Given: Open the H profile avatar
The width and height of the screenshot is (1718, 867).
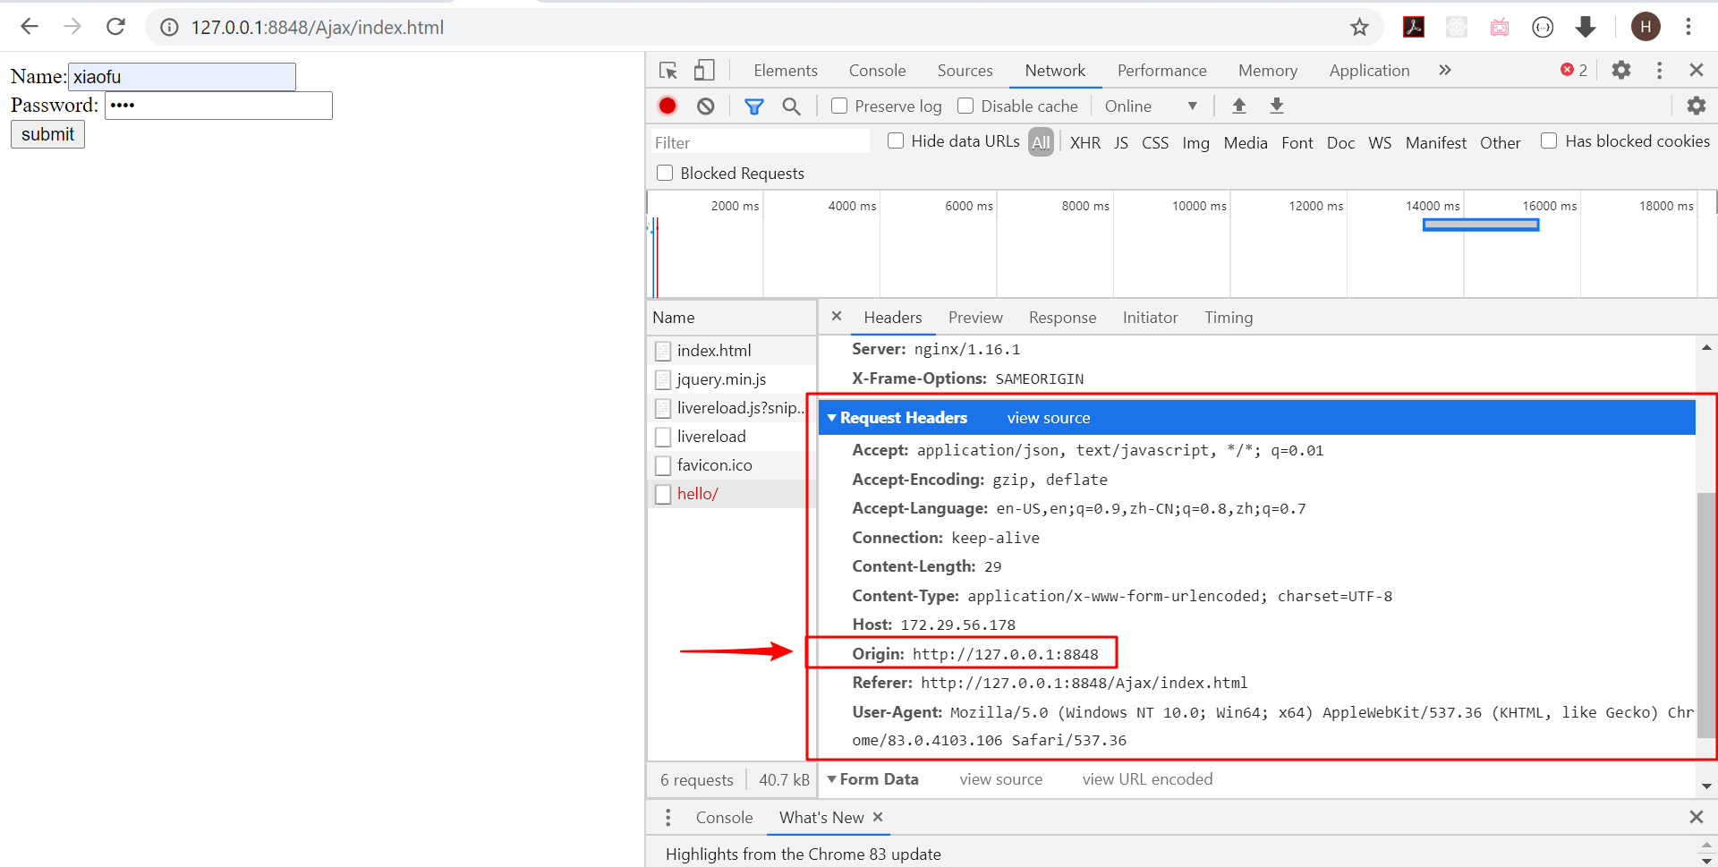Looking at the screenshot, I should (1646, 28).
